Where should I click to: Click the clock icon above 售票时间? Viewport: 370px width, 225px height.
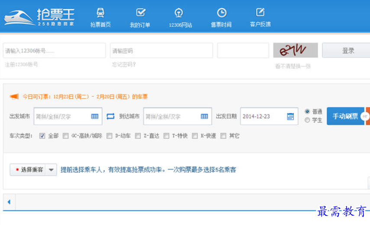tap(222, 13)
